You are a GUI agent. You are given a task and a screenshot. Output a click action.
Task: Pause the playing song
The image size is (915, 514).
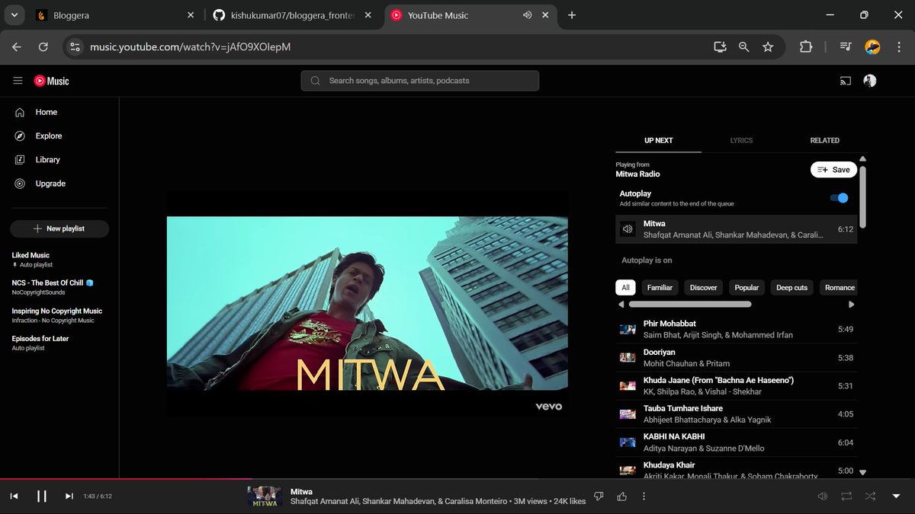tap(42, 496)
